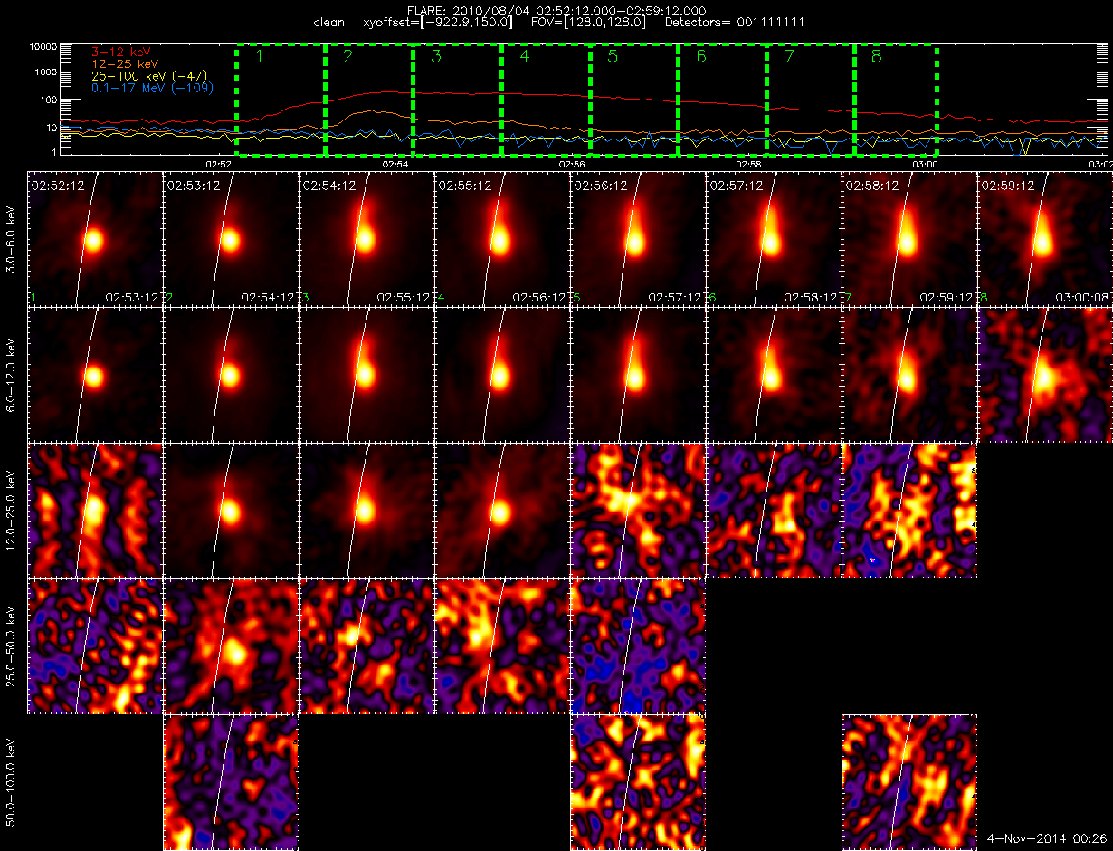
Task: Click the '25.0-50.0 keV' row label
Action: 13,646
